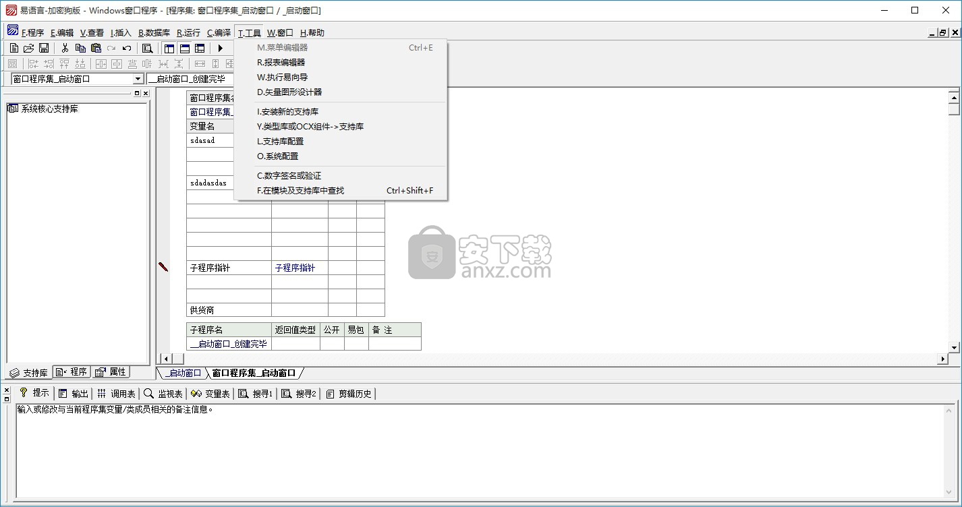The width and height of the screenshot is (962, 507).
Task: Open the 提示 output tab
Action: (x=34, y=393)
